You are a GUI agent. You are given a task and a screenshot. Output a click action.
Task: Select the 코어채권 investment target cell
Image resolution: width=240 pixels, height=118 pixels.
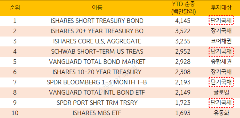click(x=221, y=41)
